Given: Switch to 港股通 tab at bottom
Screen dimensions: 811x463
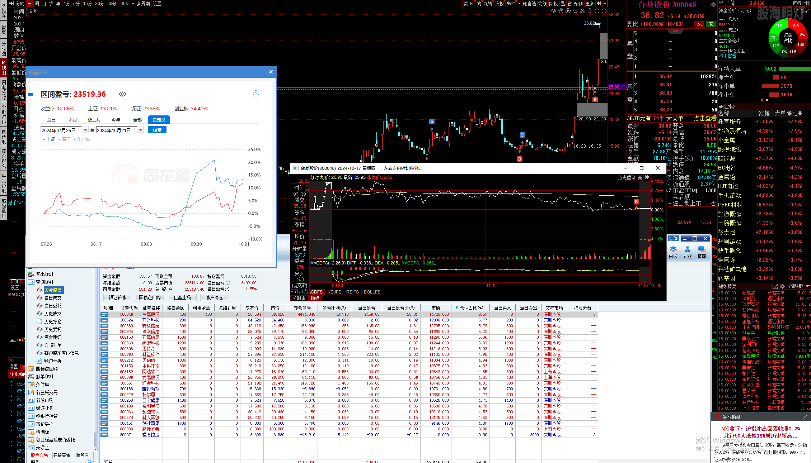Looking at the screenshot, I should point(82,455).
